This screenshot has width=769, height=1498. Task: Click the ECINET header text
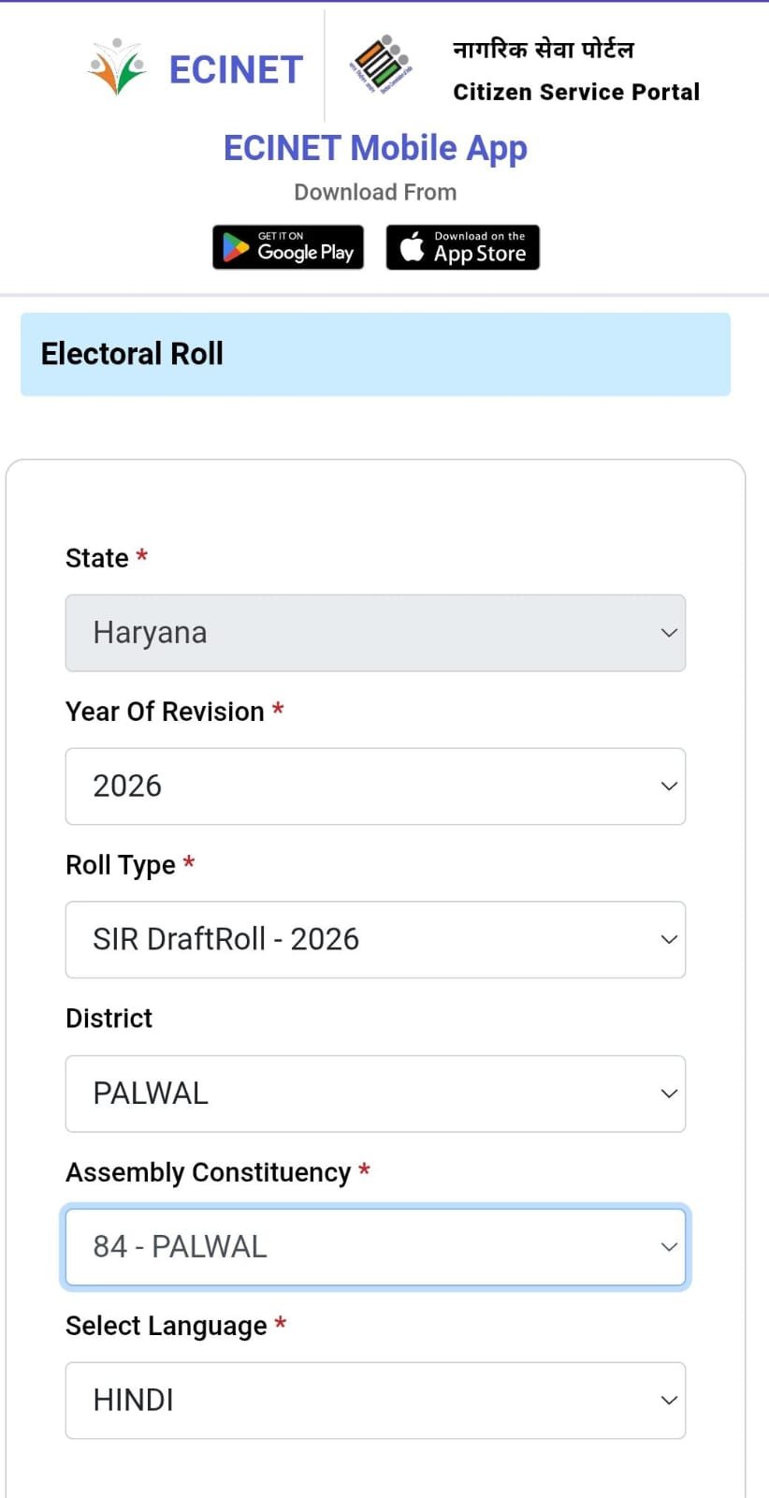[x=236, y=69]
